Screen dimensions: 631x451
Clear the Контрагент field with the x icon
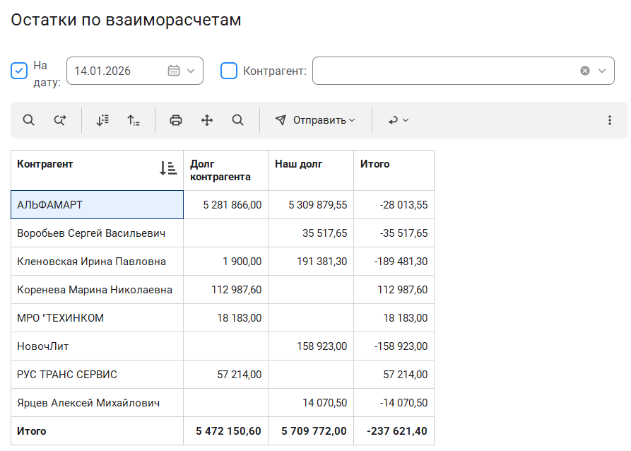coord(585,71)
